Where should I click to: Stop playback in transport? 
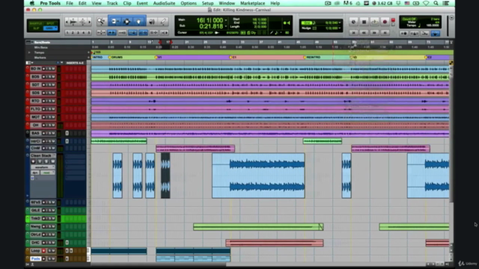pos(364,22)
